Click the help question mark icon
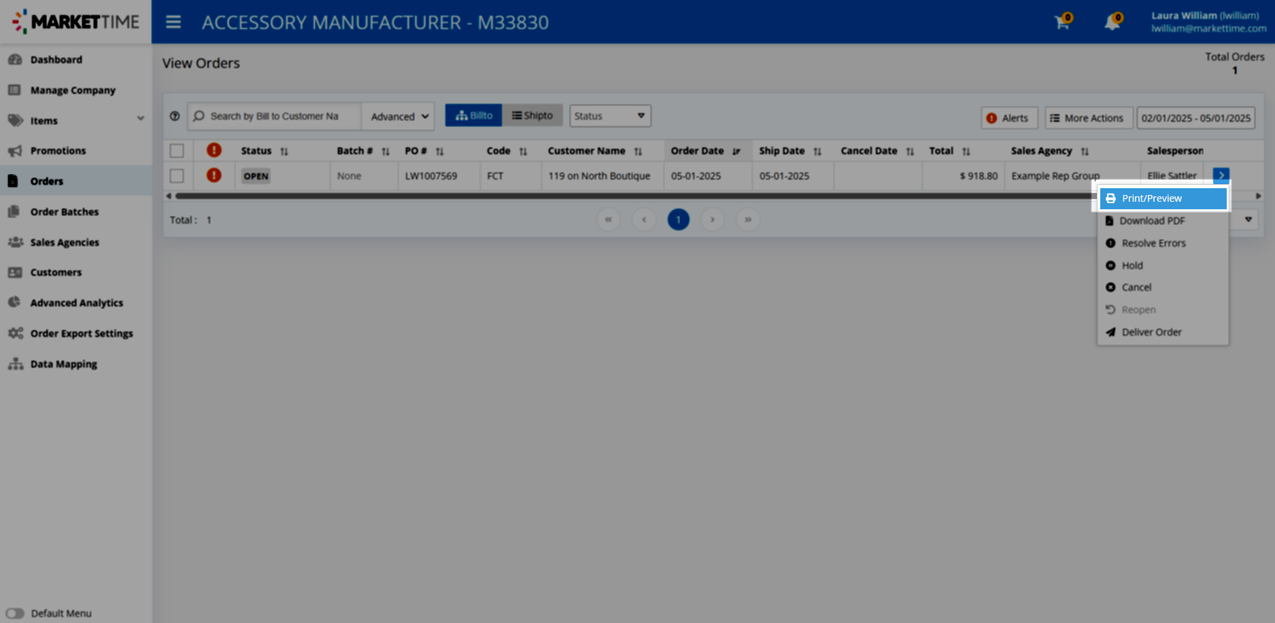The image size is (1275, 623). coord(175,116)
